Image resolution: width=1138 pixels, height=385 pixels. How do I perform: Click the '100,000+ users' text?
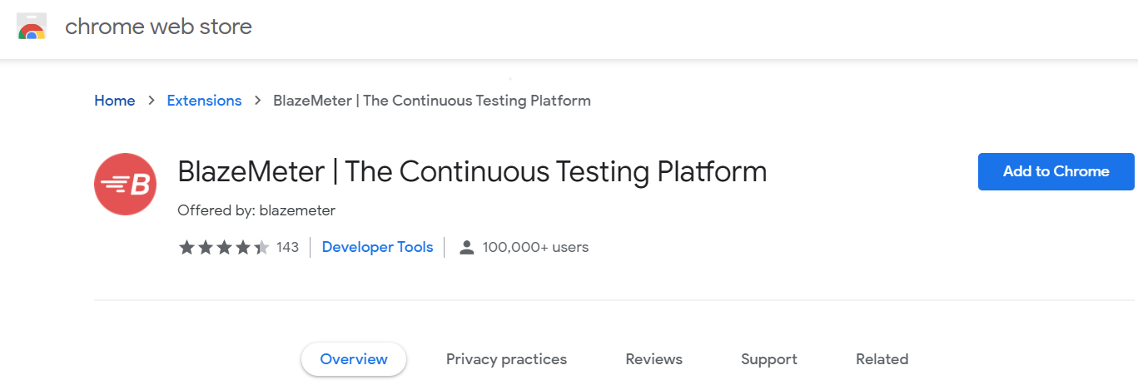(x=535, y=247)
